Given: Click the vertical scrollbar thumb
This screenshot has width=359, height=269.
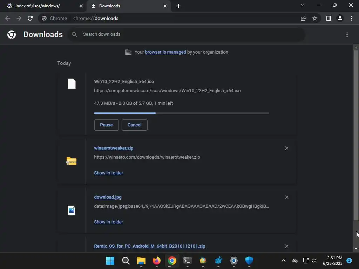Looking at the screenshot, I should (x=356, y=136).
